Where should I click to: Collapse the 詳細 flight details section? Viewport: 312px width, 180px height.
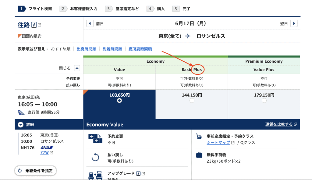[20, 125]
